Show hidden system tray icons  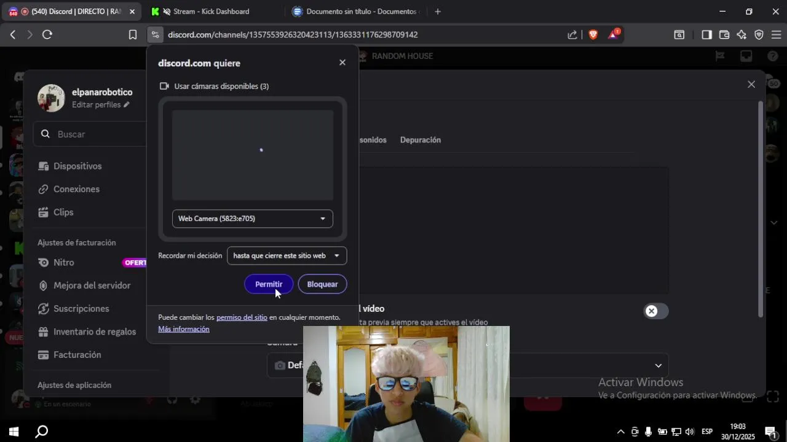[x=621, y=432]
